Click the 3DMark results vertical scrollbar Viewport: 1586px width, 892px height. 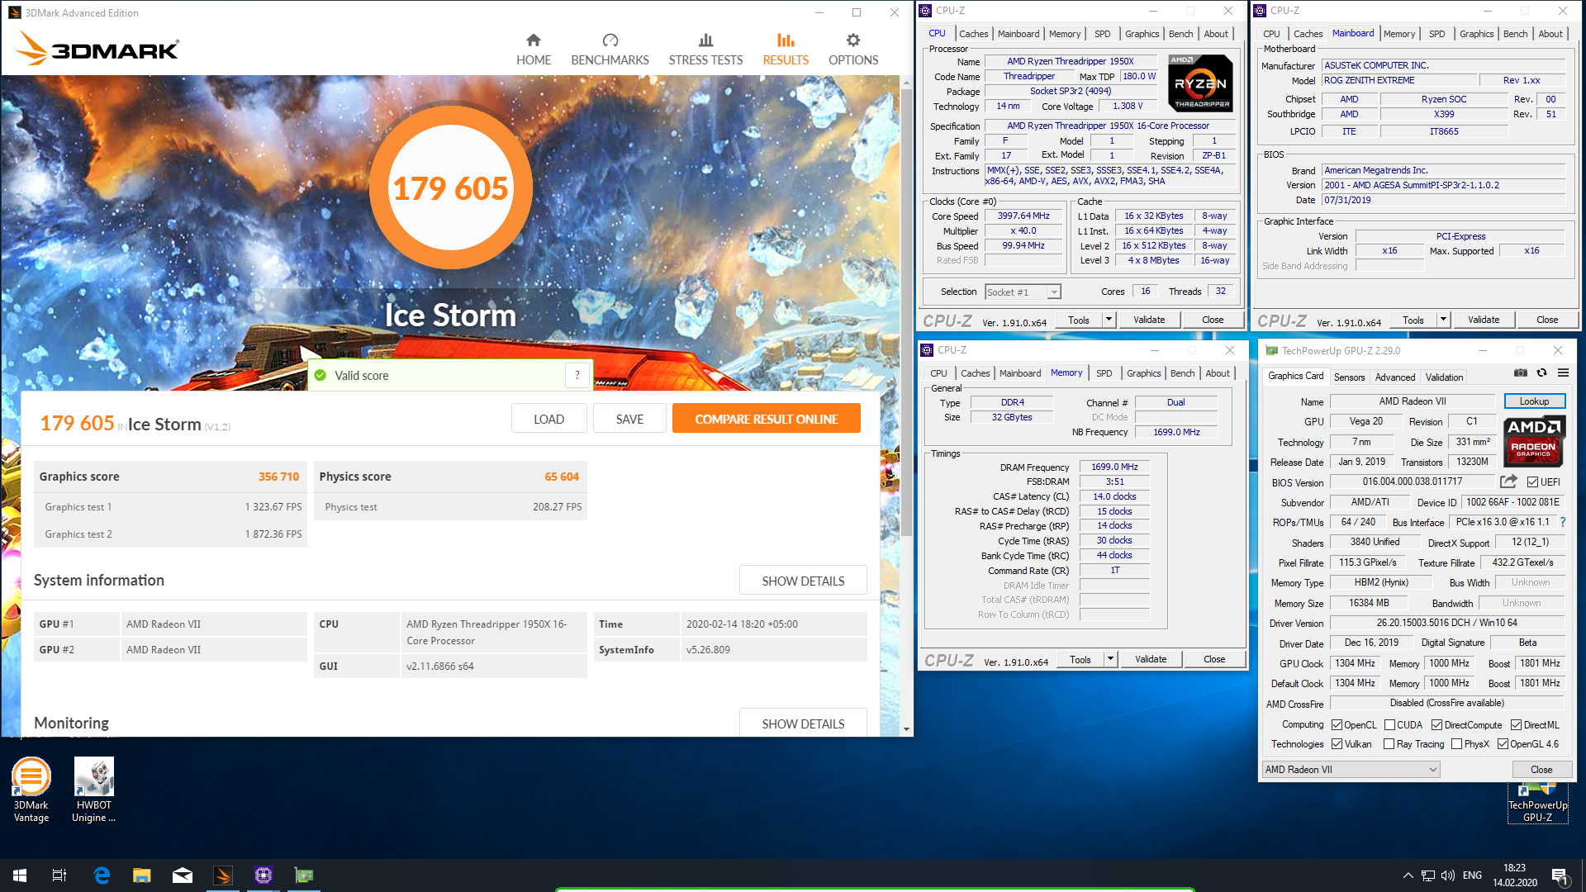pyautogui.click(x=906, y=314)
